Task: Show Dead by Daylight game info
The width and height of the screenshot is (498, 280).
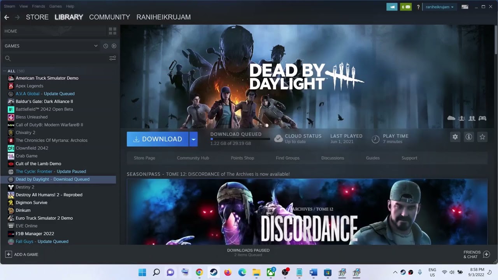Action: click(x=469, y=137)
